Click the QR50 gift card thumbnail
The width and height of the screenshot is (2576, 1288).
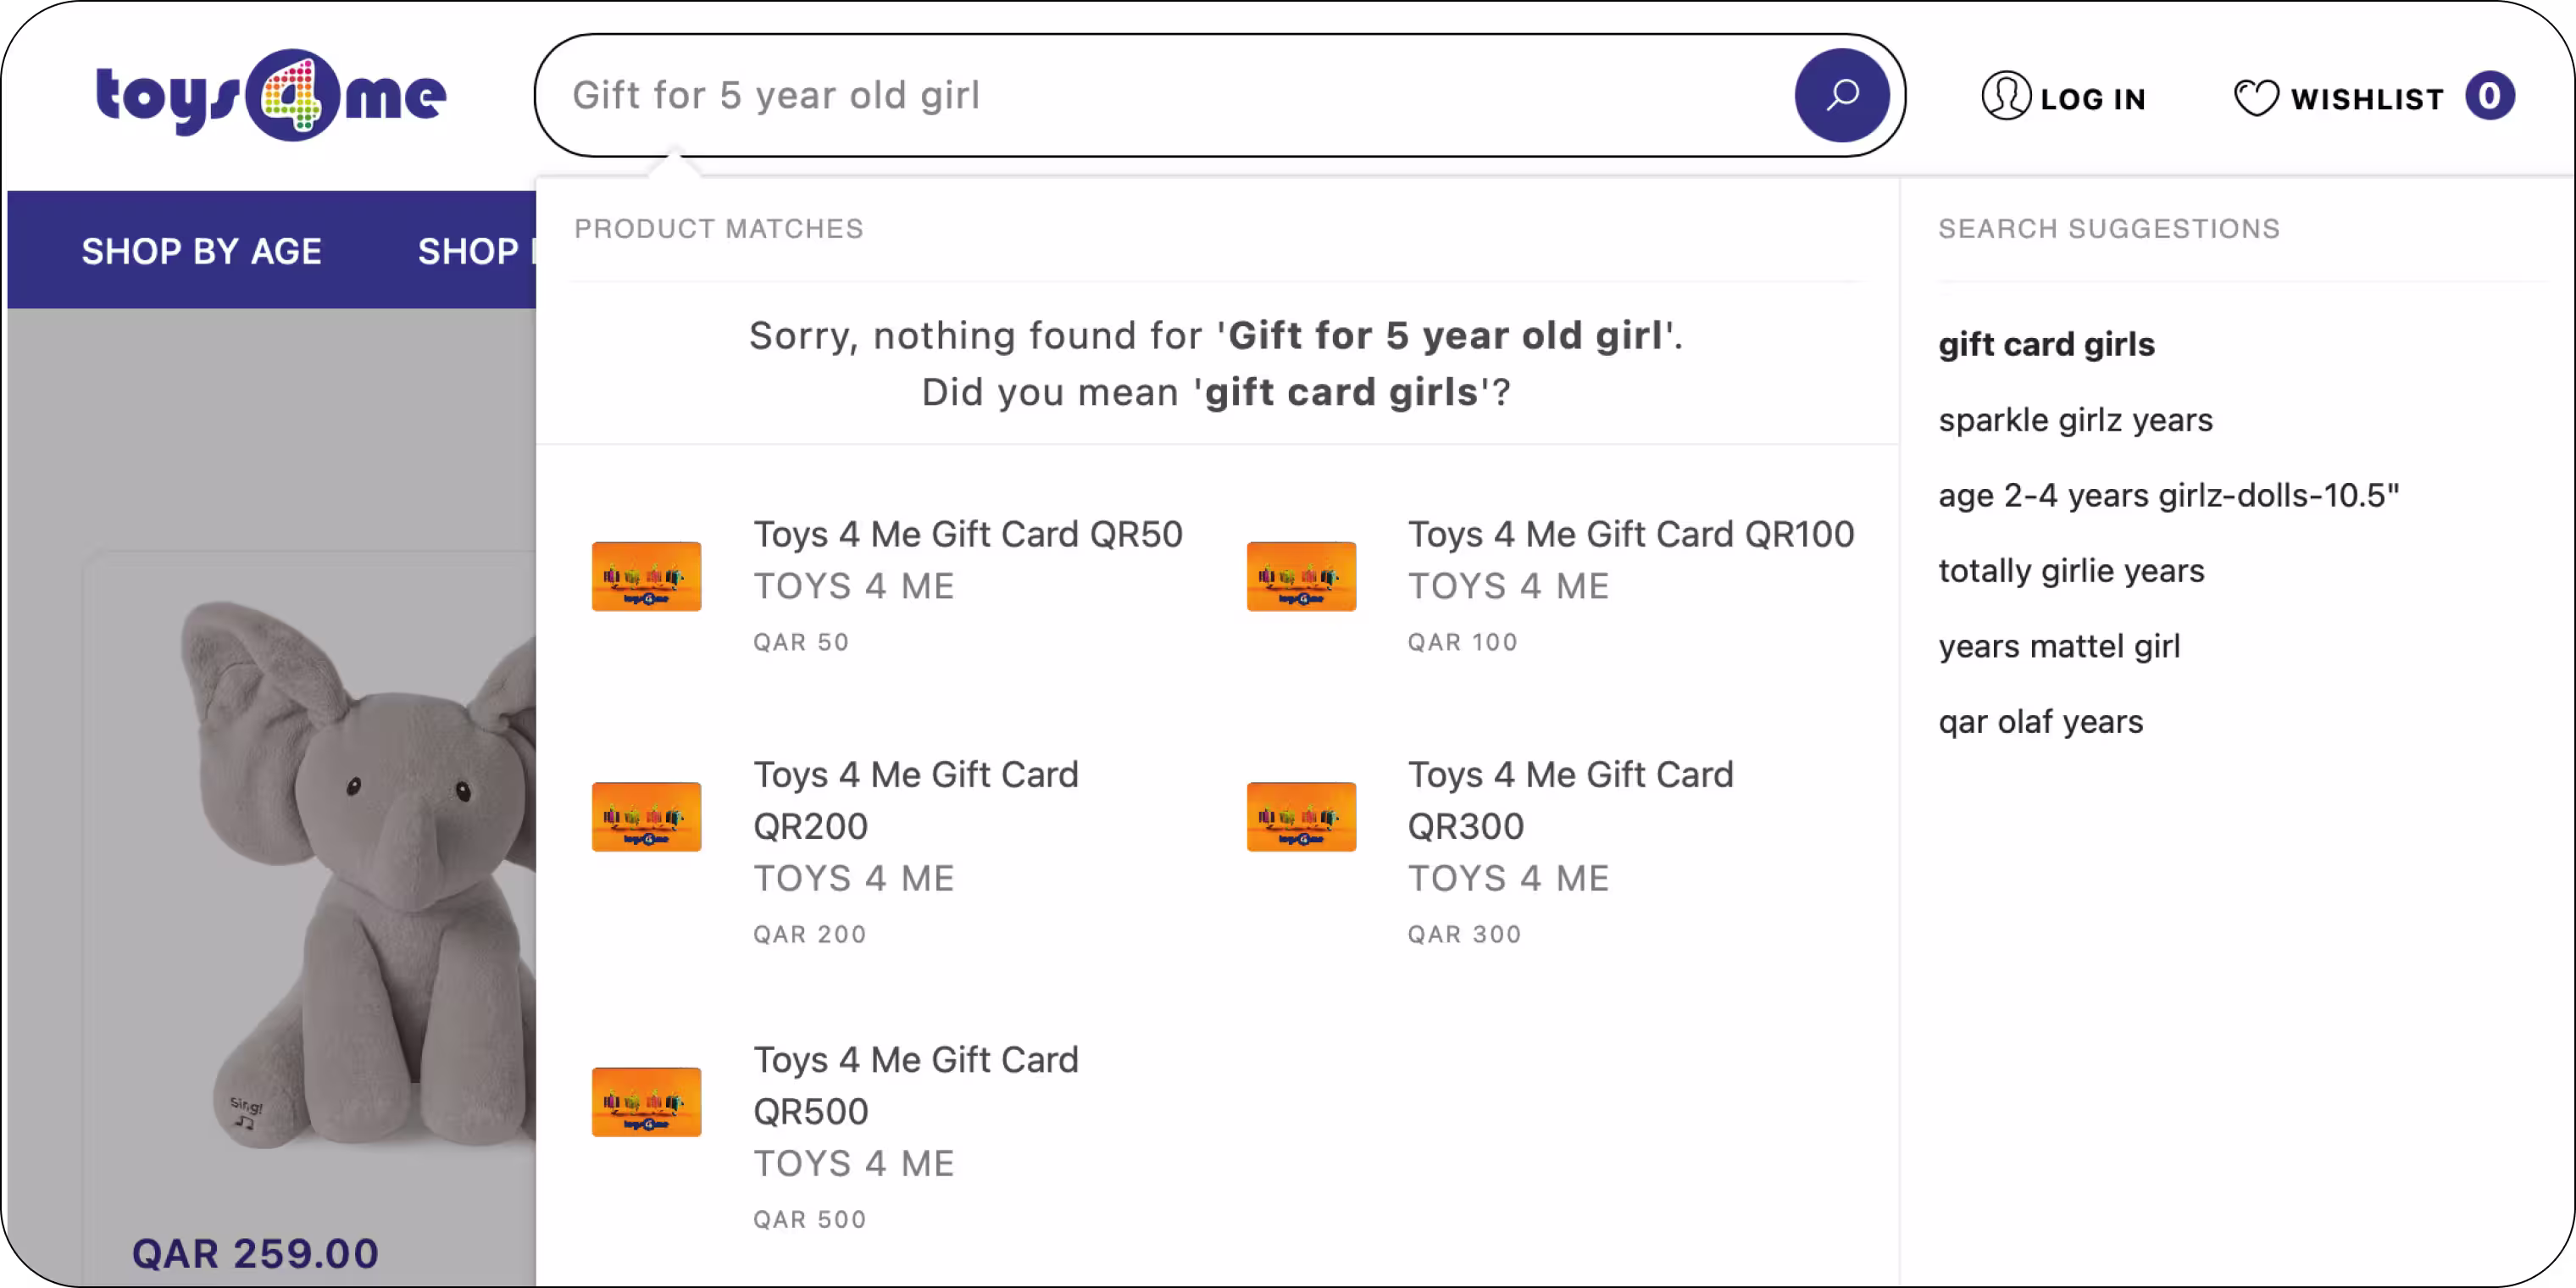point(646,576)
